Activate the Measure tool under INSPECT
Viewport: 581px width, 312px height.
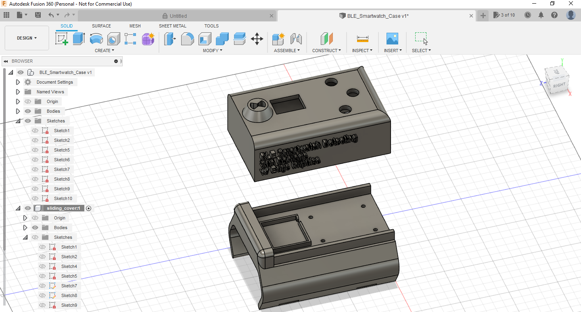point(362,38)
